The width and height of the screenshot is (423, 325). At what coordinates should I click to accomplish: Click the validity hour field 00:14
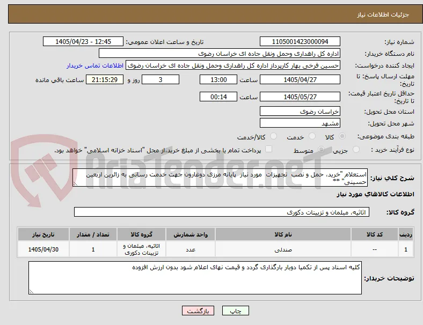pos(218,97)
